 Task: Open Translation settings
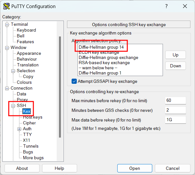(x=28, y=65)
